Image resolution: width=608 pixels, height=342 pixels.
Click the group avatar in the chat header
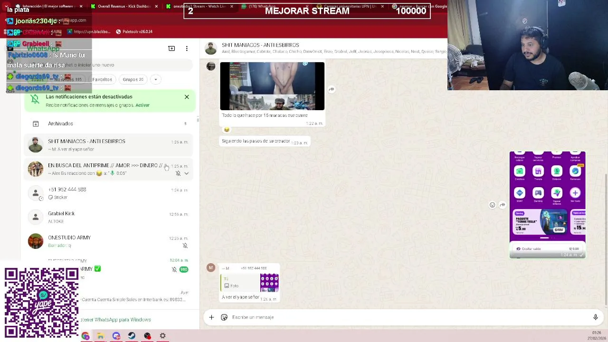pyautogui.click(x=210, y=48)
